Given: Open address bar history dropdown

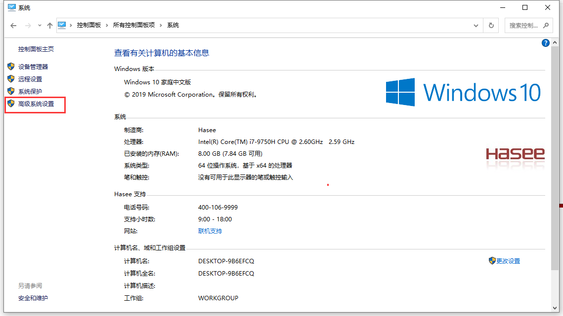Looking at the screenshot, I should pos(476,26).
